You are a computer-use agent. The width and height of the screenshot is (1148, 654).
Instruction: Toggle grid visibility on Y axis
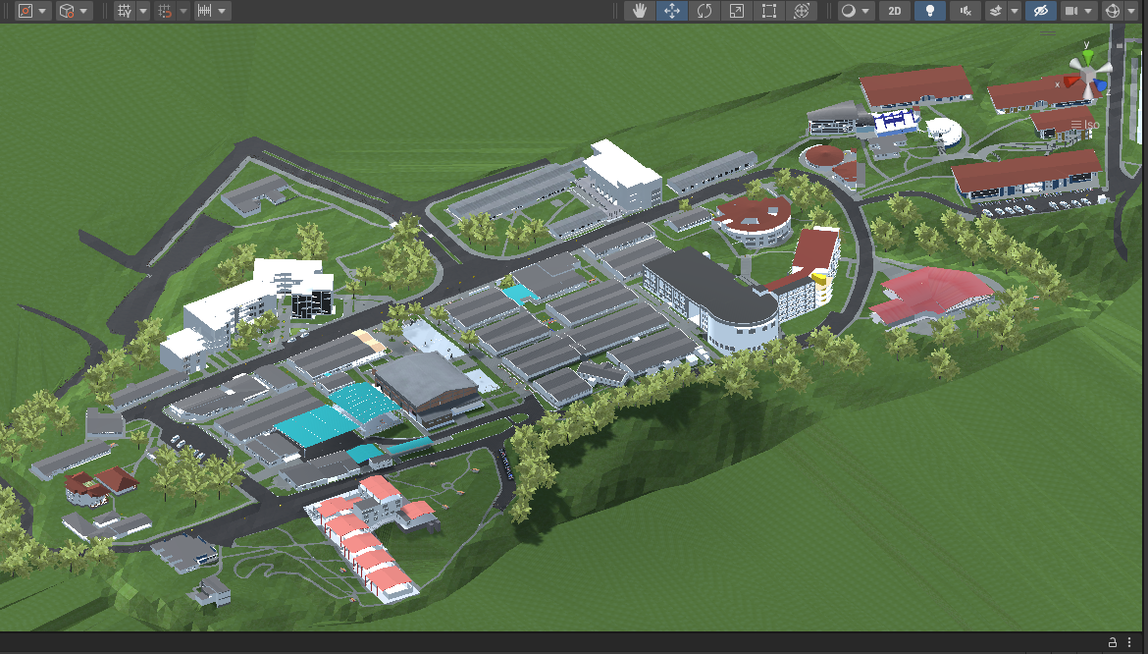tap(125, 11)
